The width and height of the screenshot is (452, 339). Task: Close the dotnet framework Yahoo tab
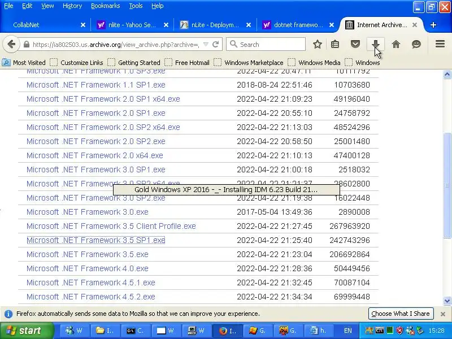(332, 25)
